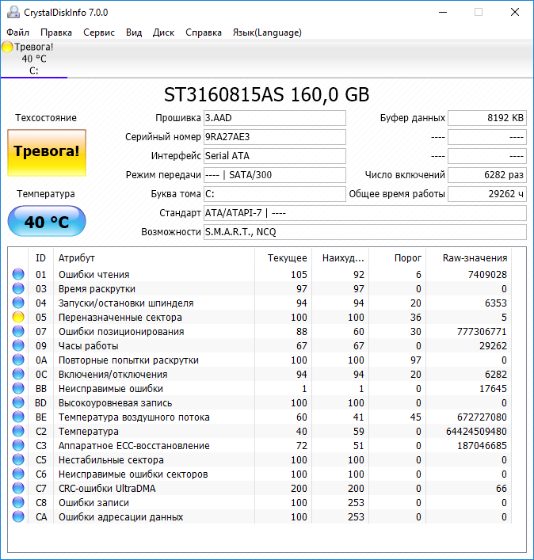Click the status orb for Ошибки позиционирования
This screenshot has width=534, height=560.
tap(18, 331)
